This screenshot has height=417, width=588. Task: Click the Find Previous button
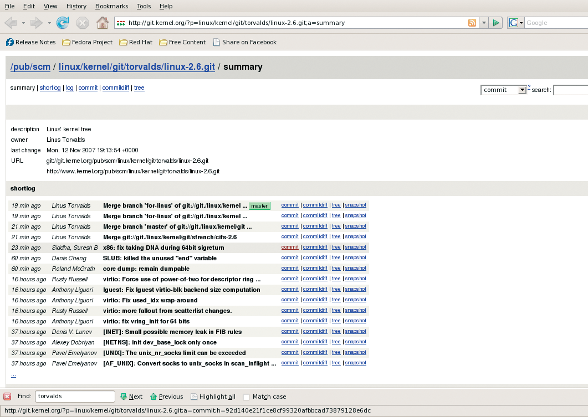pos(166,397)
